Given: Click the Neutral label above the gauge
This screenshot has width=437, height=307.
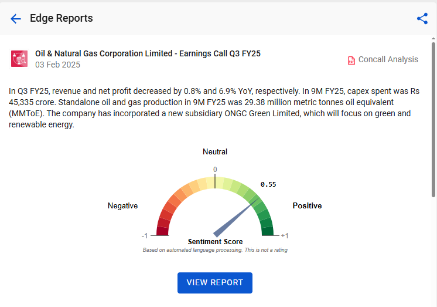Looking at the screenshot, I should click(x=215, y=151).
